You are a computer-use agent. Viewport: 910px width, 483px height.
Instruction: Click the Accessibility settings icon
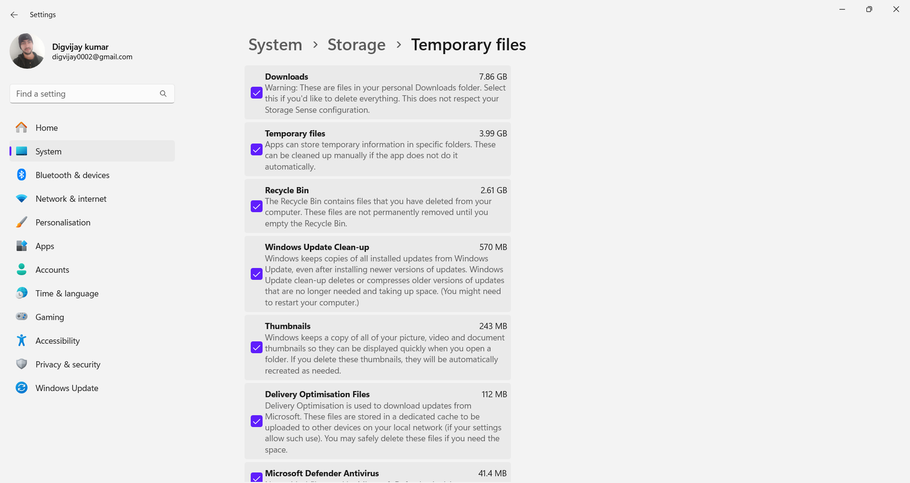[x=21, y=340]
